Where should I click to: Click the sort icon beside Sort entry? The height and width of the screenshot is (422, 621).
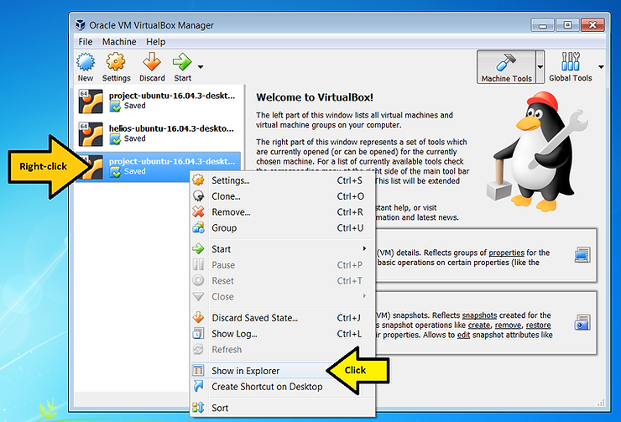click(x=198, y=408)
